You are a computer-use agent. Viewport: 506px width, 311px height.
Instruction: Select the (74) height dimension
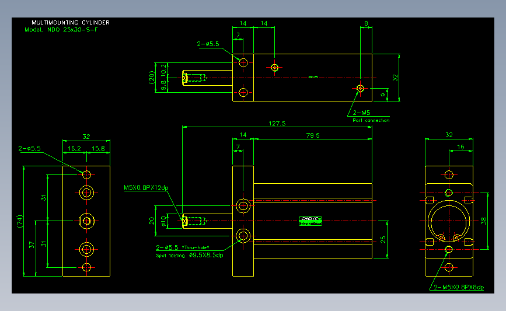tap(20, 221)
